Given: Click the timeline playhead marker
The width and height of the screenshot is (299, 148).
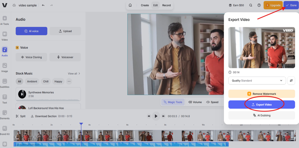Looking at the screenshot, I should [x=81, y=124].
